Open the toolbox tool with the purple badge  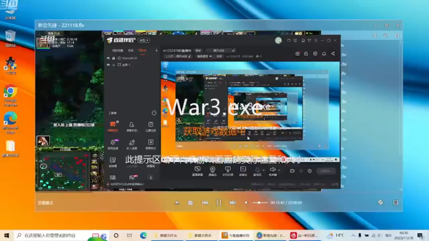click(113, 144)
